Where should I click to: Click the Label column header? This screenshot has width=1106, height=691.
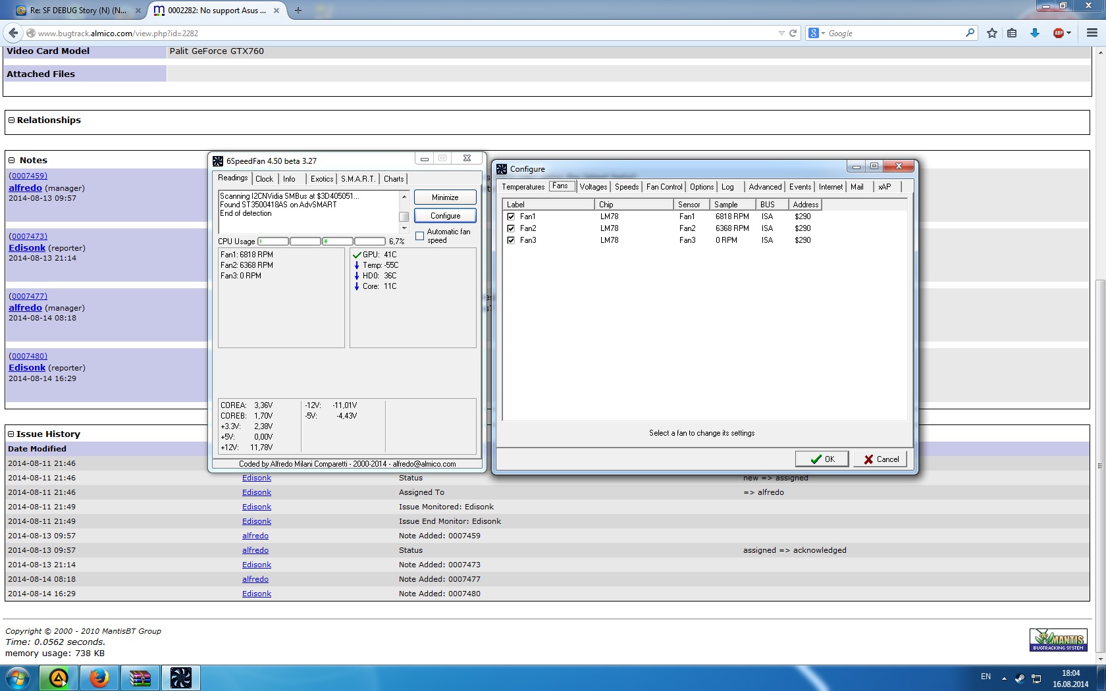(x=548, y=205)
